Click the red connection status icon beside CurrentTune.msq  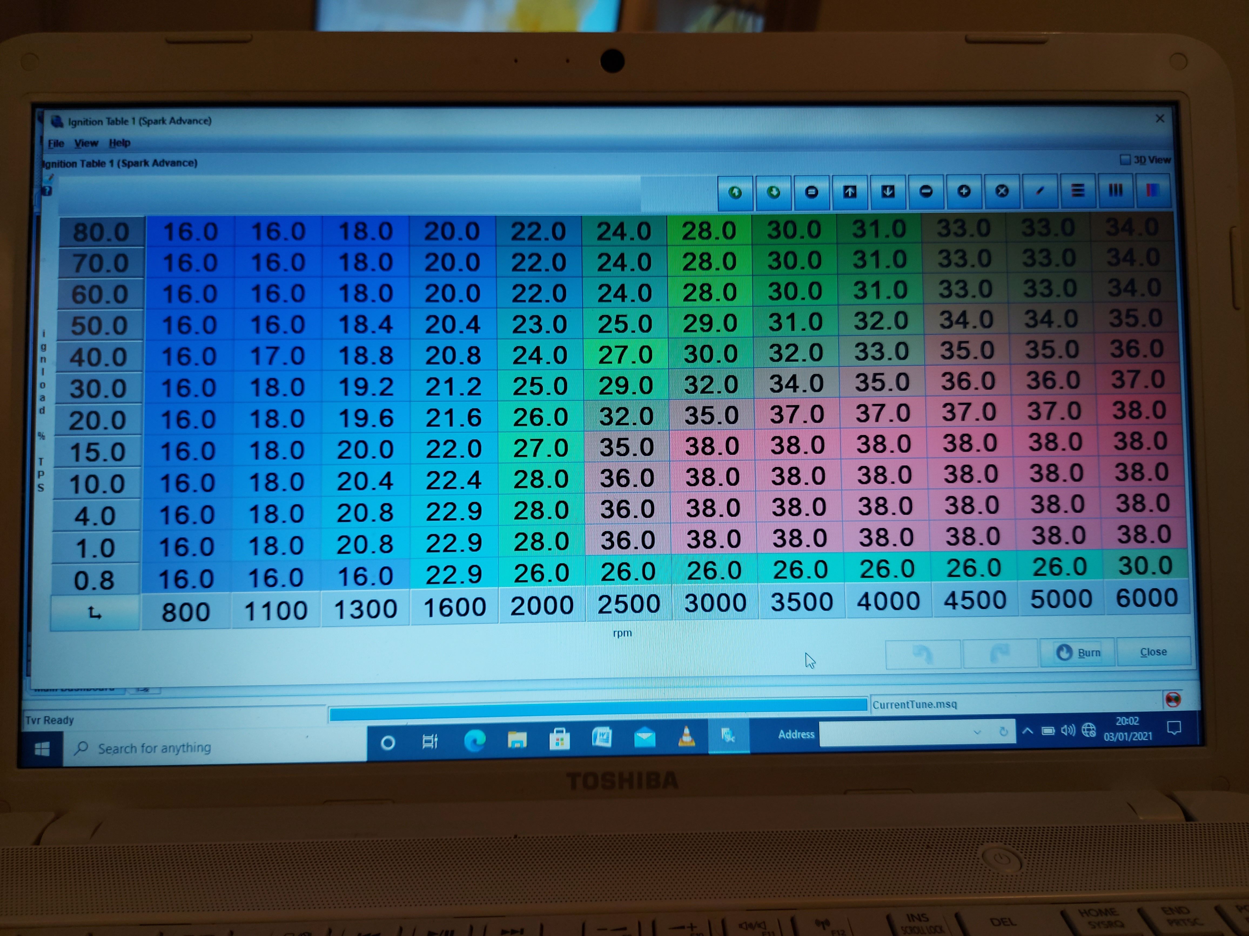coord(1173,700)
